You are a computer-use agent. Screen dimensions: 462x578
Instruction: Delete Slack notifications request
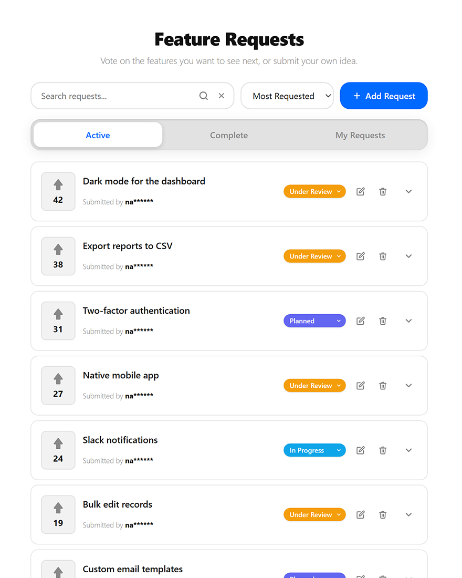click(383, 450)
